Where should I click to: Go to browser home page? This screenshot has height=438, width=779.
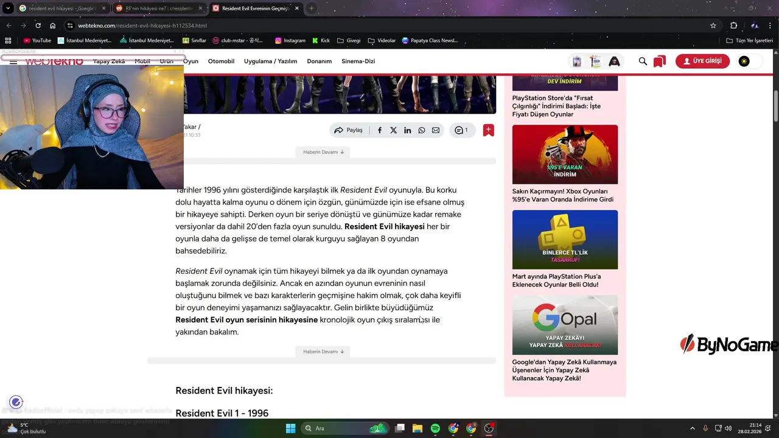pyautogui.click(x=53, y=26)
